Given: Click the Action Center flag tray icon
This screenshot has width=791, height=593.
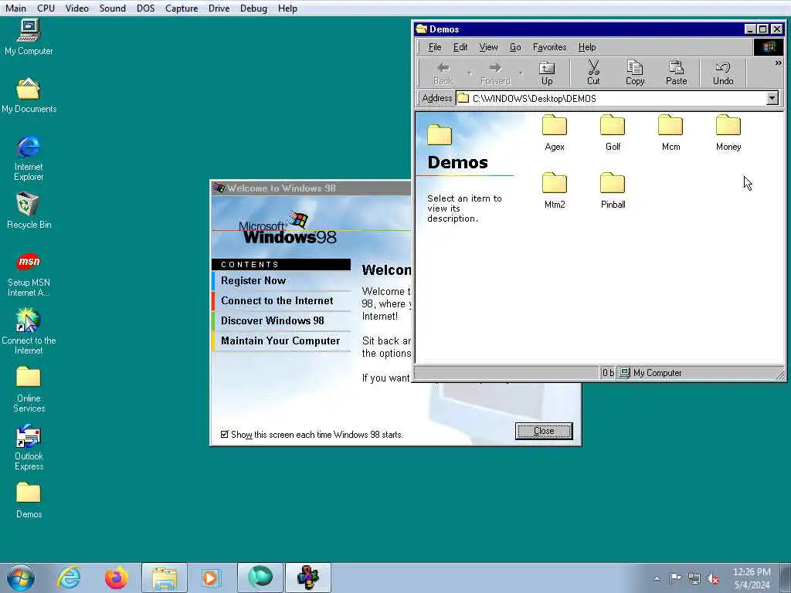Looking at the screenshot, I should (675, 578).
